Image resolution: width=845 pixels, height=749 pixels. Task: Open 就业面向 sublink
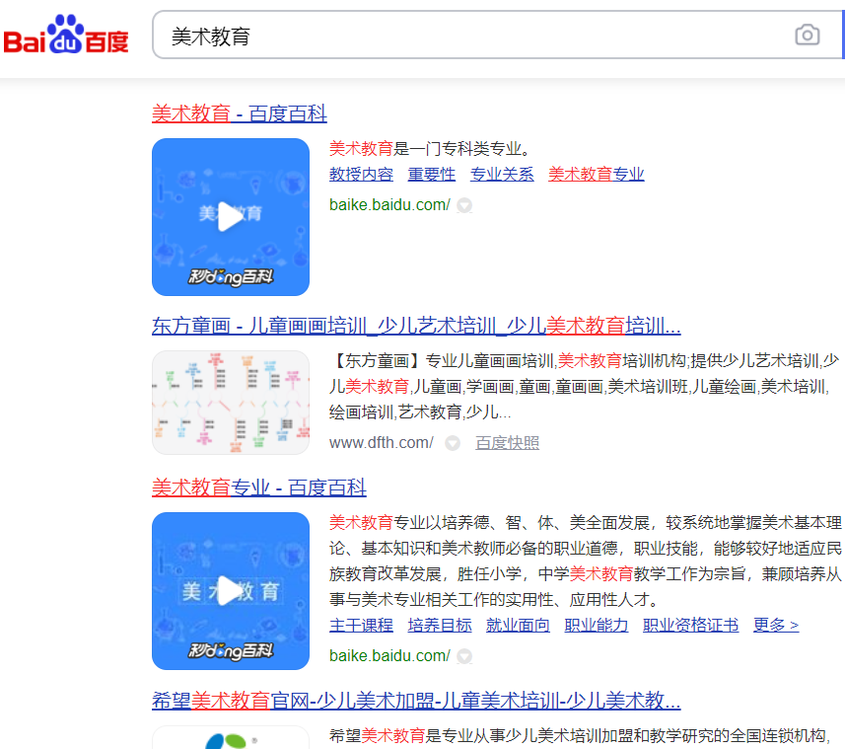(518, 625)
